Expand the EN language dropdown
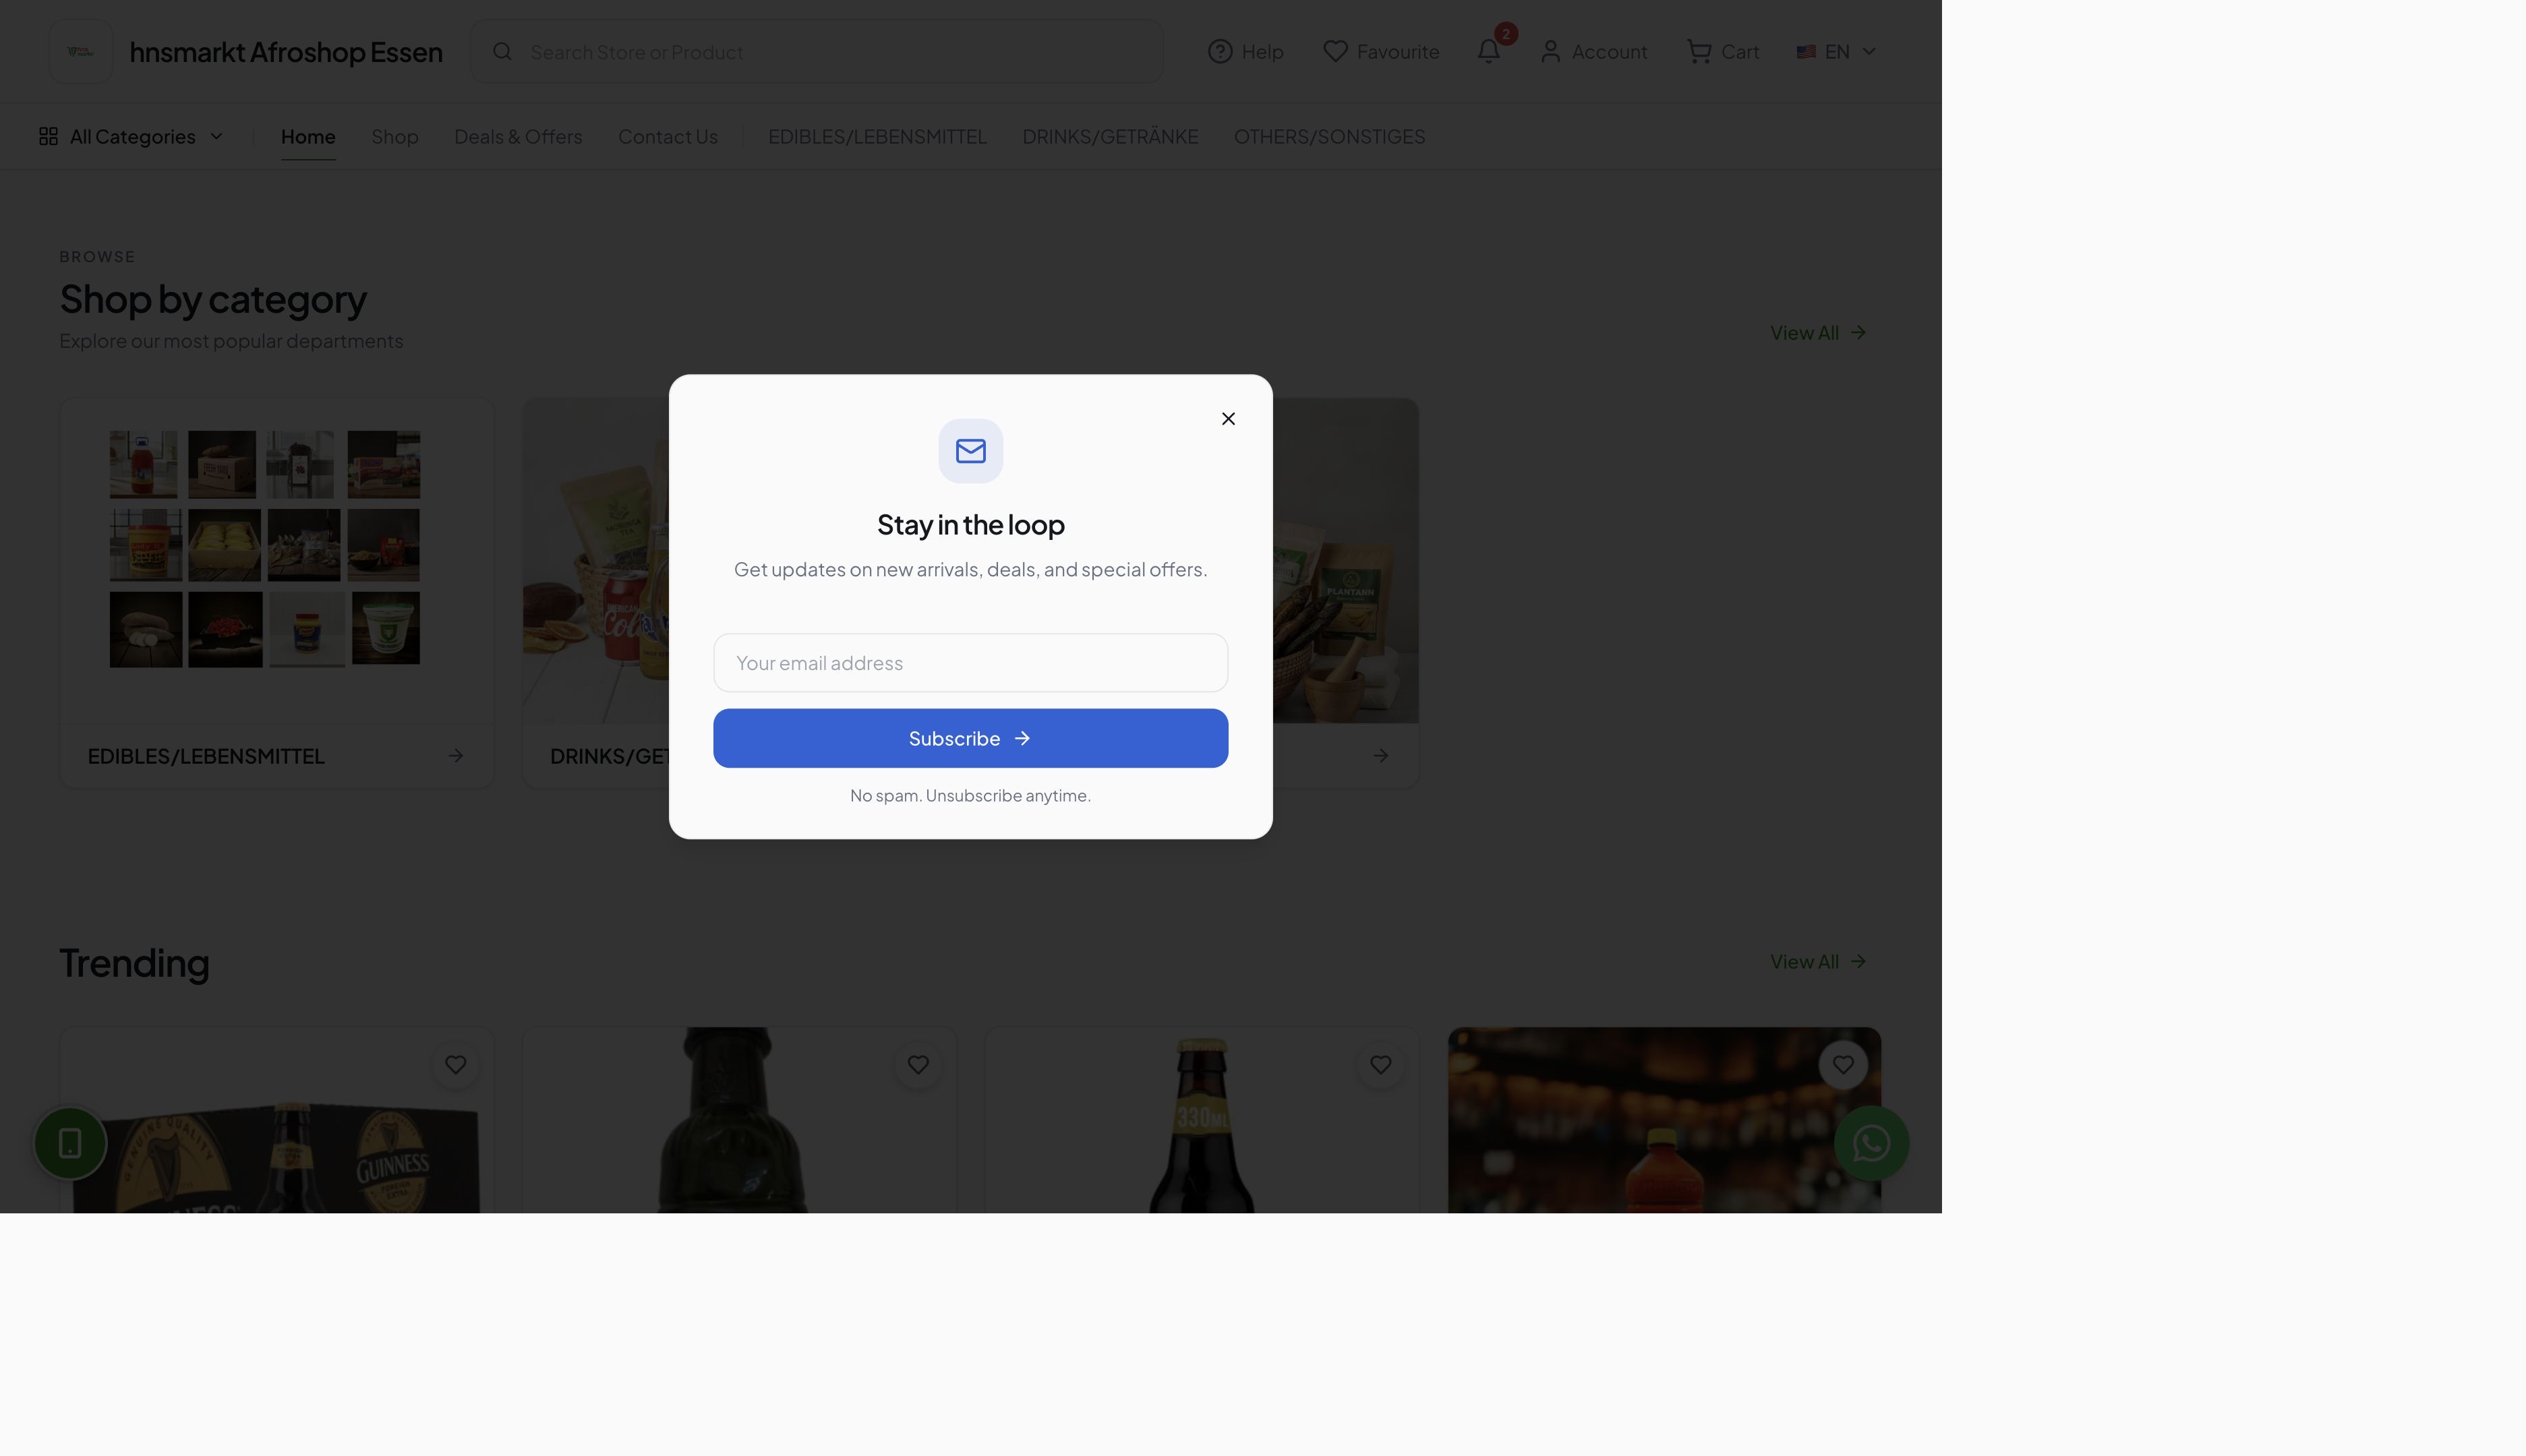 (1835, 52)
